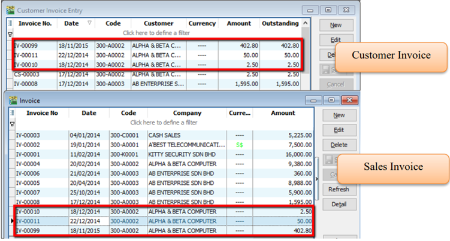Click "Click here to define a filter" in the Invoice grid

coord(159,123)
